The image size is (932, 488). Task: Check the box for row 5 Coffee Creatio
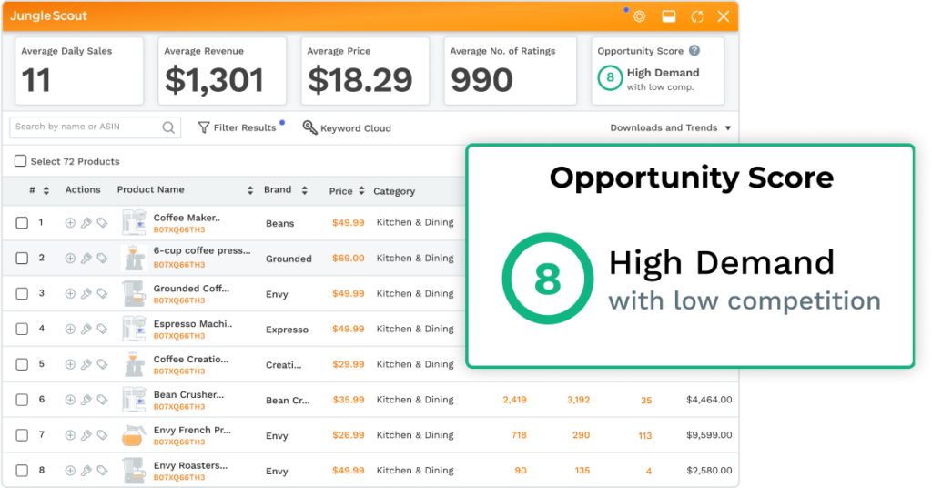[x=22, y=364]
